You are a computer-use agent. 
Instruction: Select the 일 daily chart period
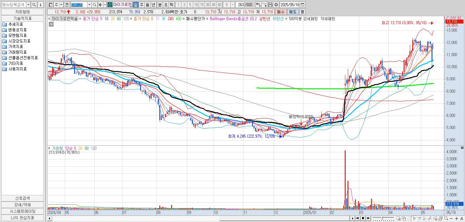tap(135, 5)
